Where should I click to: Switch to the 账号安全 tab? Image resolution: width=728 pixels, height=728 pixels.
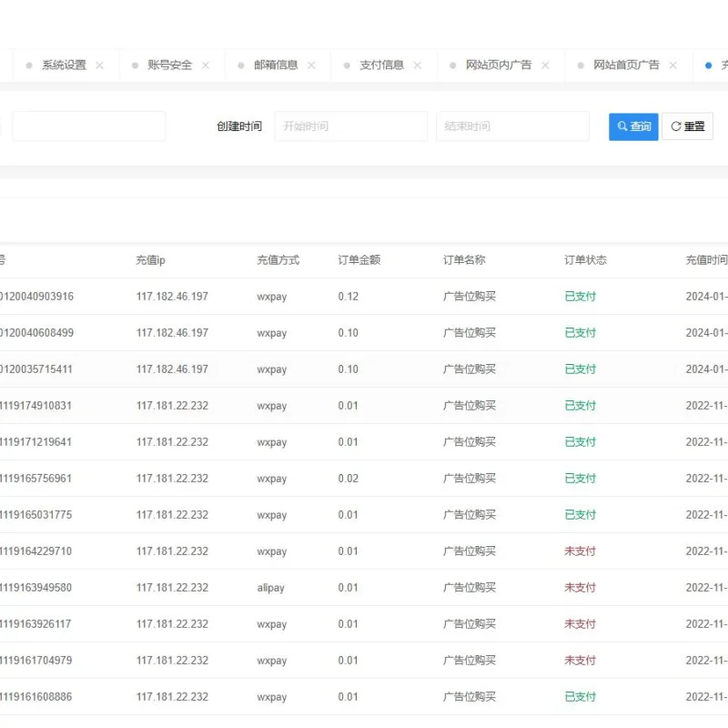click(x=170, y=66)
